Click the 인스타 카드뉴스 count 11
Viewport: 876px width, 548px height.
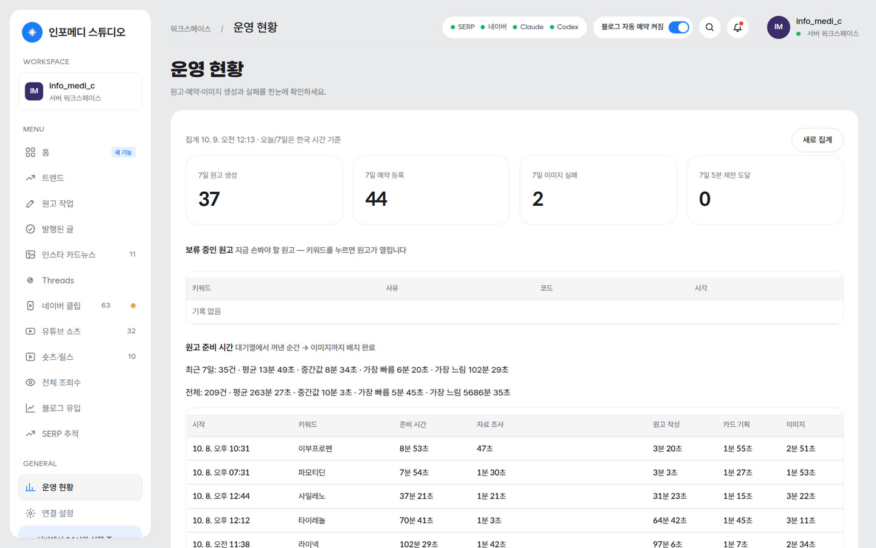pyautogui.click(x=132, y=255)
